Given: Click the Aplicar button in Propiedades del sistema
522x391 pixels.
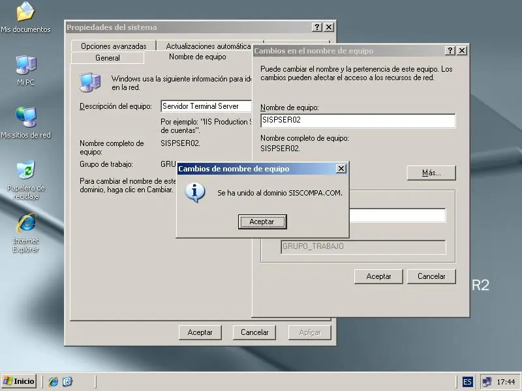Looking at the screenshot, I should (x=309, y=332).
